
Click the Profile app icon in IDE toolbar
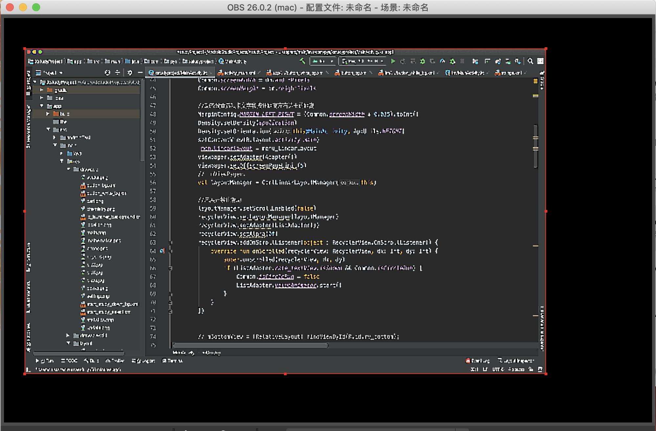443,61
